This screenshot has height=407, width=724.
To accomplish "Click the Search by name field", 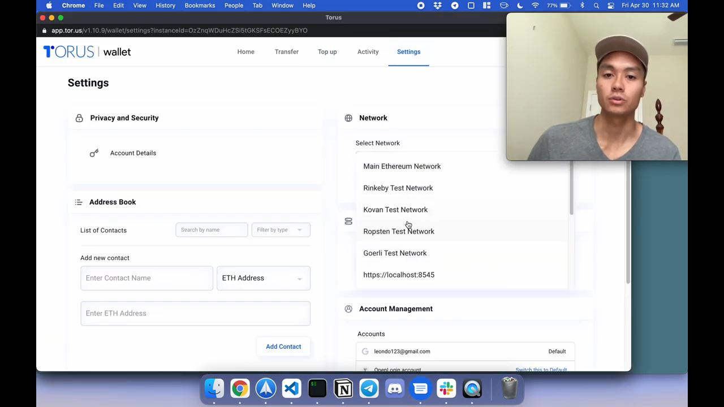I will click(212, 230).
